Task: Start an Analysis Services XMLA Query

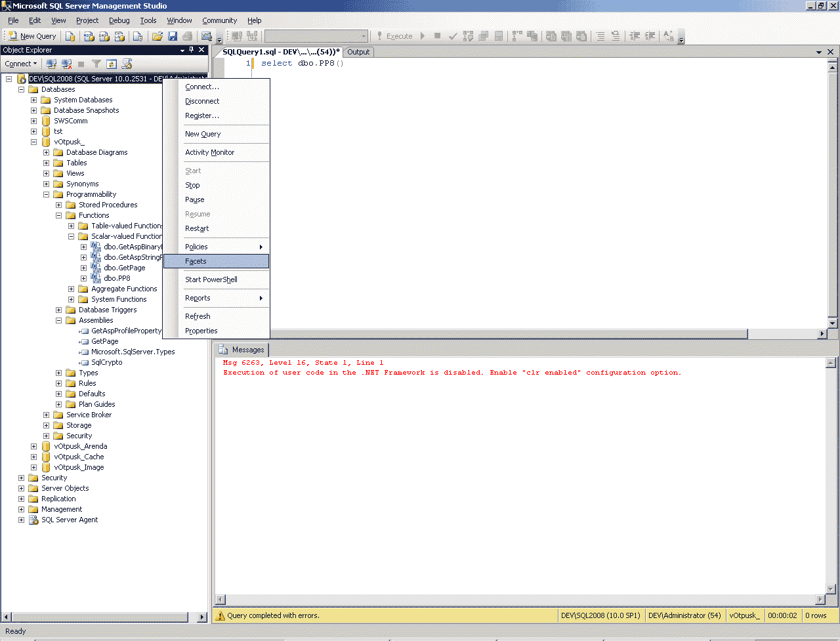Action: click(x=119, y=36)
